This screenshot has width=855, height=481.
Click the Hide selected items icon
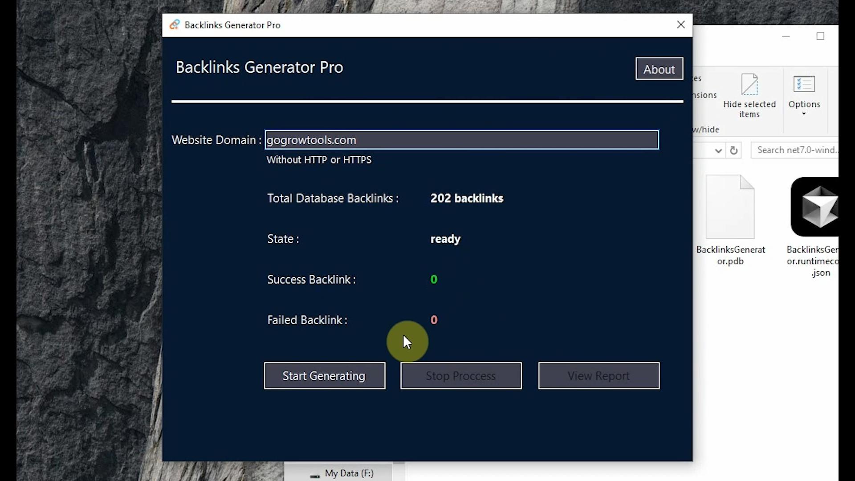tap(749, 85)
